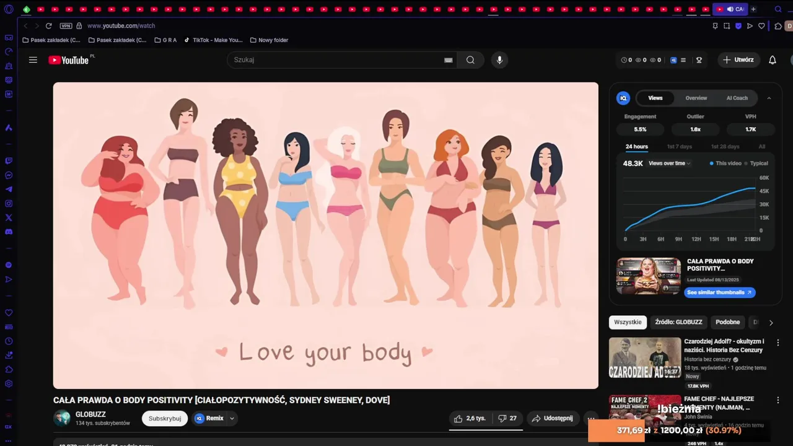Open the Remix dropdown arrow
Screen dimensions: 793x446
(232, 418)
